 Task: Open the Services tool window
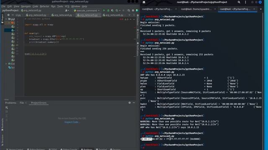pyautogui.click(x=115, y=149)
